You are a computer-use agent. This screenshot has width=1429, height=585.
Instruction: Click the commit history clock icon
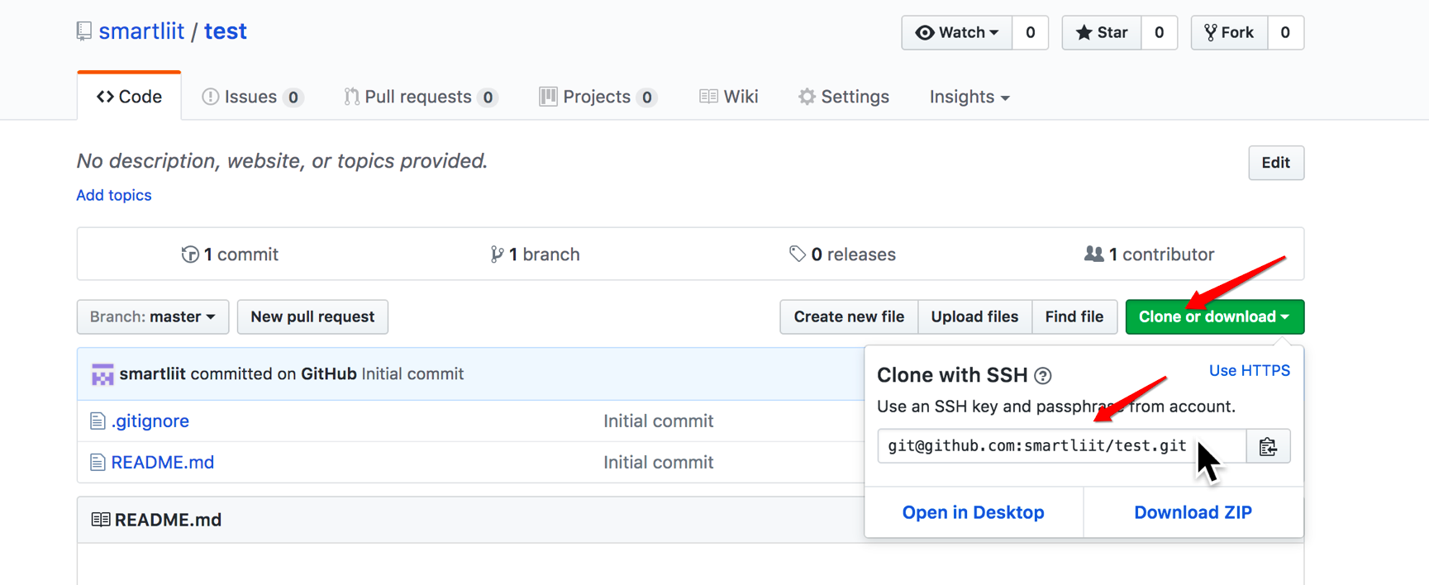point(189,254)
